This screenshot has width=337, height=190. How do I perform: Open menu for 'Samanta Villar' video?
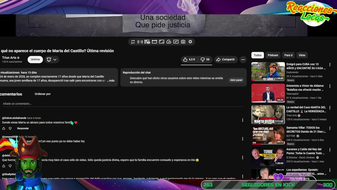(x=330, y=128)
